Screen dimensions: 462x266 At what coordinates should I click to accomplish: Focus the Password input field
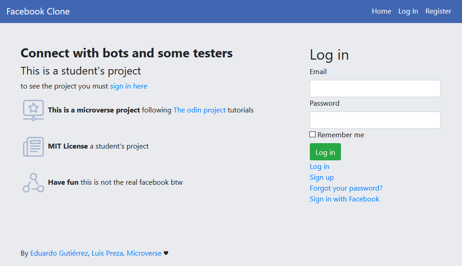375,120
